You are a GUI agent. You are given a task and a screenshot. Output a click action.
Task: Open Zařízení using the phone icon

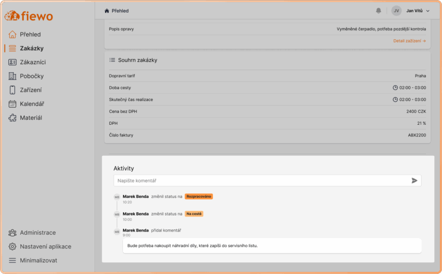click(x=12, y=90)
